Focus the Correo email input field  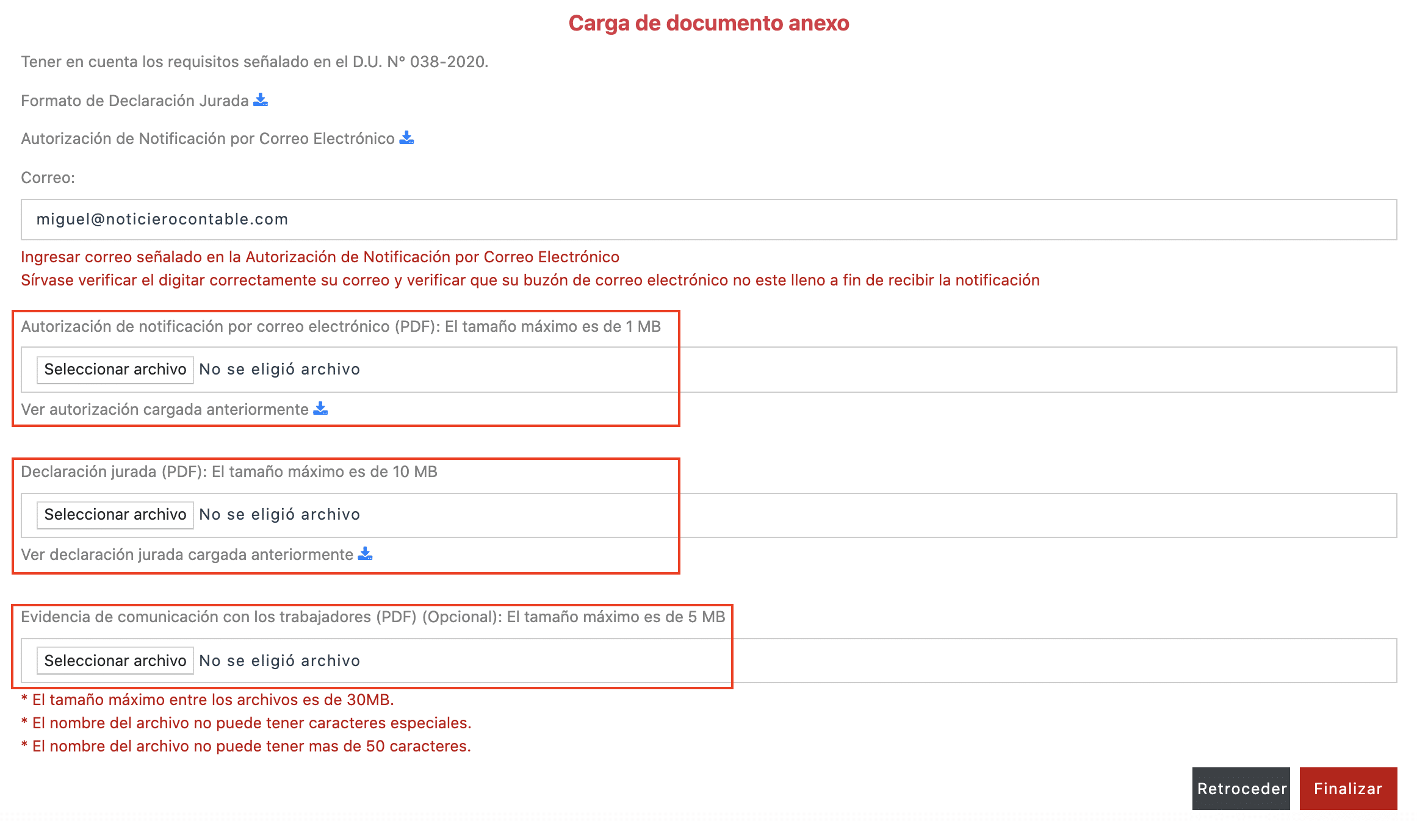coord(708,220)
